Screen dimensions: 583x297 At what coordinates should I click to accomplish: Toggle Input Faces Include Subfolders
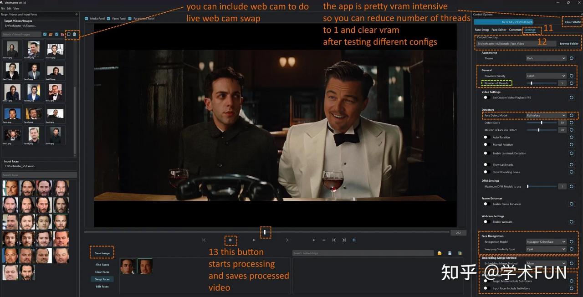pyautogui.click(x=486, y=288)
